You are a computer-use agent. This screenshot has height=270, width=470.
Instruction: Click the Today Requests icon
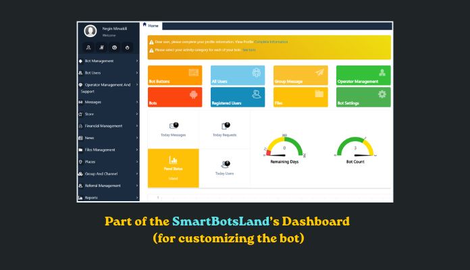pyautogui.click(x=226, y=126)
